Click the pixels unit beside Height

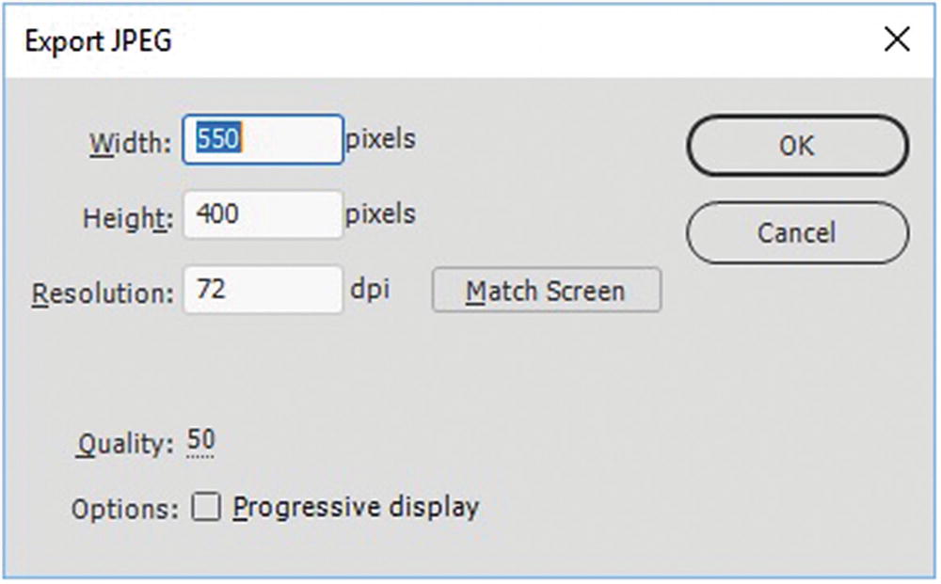[380, 213]
